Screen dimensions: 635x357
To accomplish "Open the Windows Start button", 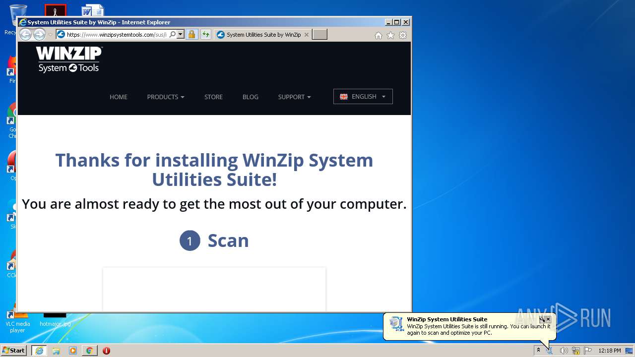I will tap(13, 350).
